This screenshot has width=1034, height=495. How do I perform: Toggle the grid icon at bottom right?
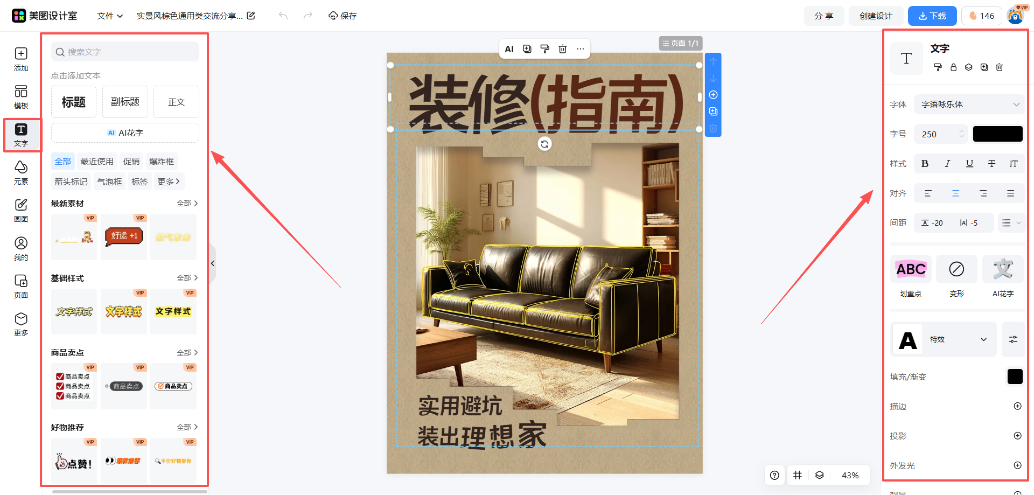pos(798,475)
